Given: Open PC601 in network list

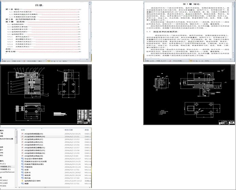Looking at the screenshot, I should click(x=3, y=186).
